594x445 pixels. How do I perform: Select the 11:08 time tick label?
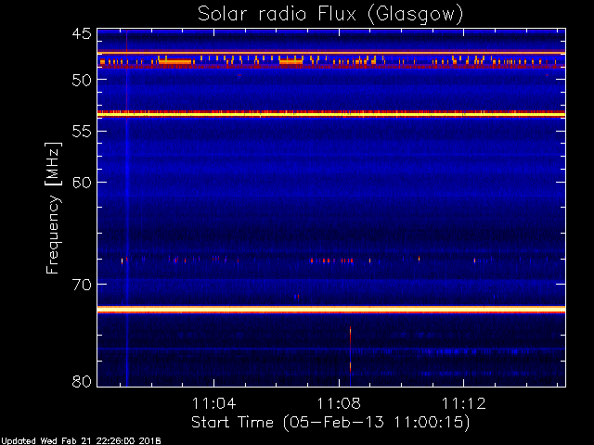(x=339, y=403)
